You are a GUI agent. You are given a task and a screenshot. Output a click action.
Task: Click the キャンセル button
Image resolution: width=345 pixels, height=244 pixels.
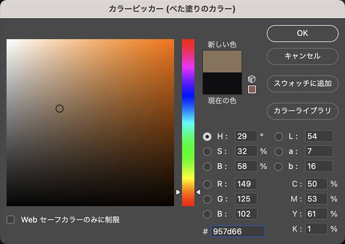302,56
